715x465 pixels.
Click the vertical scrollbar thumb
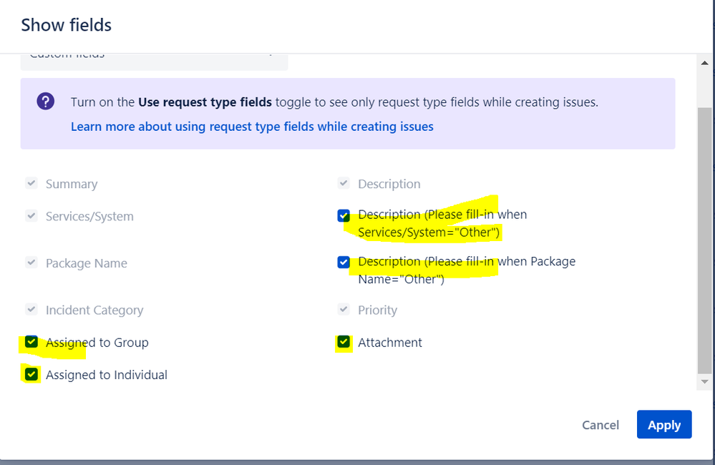(x=704, y=240)
